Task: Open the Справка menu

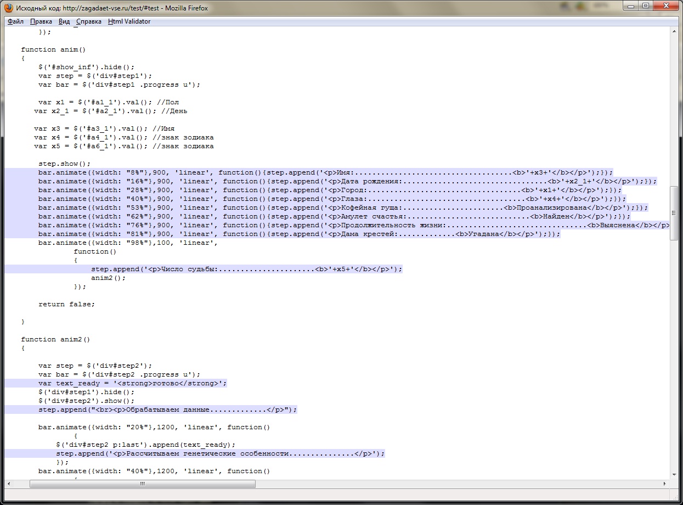Action: coord(89,21)
